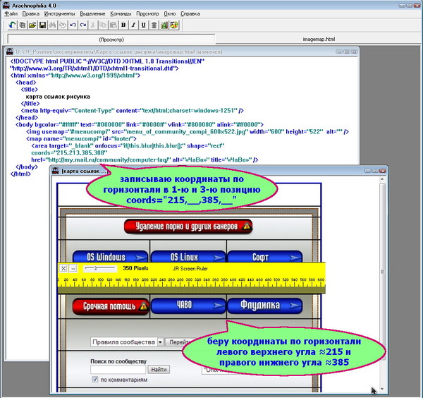Image resolution: width=423 pixels, height=398 pixels.
Task: Click the browser preview toolbar icon
Action: [13, 25]
